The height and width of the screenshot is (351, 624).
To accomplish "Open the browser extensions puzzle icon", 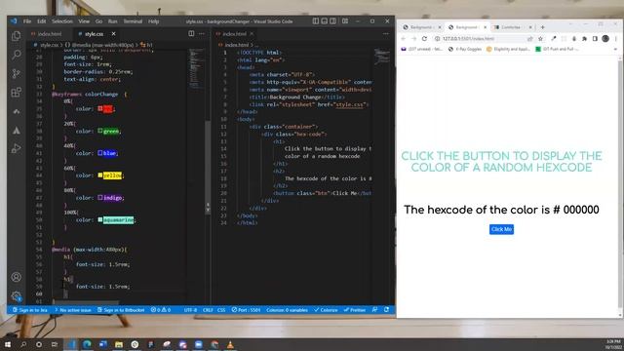I will click(x=584, y=39).
